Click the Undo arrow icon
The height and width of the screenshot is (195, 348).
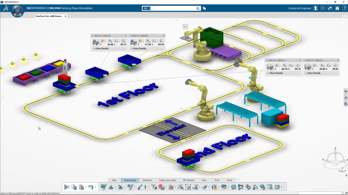click(x=91, y=187)
